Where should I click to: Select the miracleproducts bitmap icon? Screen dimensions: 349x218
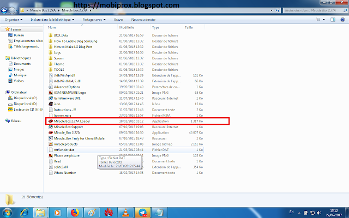coord(51,144)
